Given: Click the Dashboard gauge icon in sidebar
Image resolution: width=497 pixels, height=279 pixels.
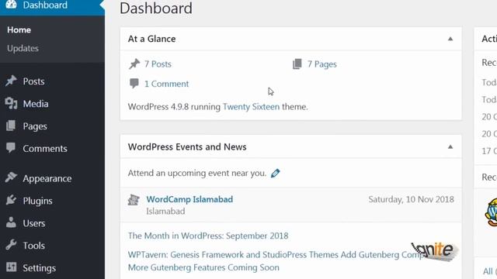Looking at the screenshot, I should (11, 5).
